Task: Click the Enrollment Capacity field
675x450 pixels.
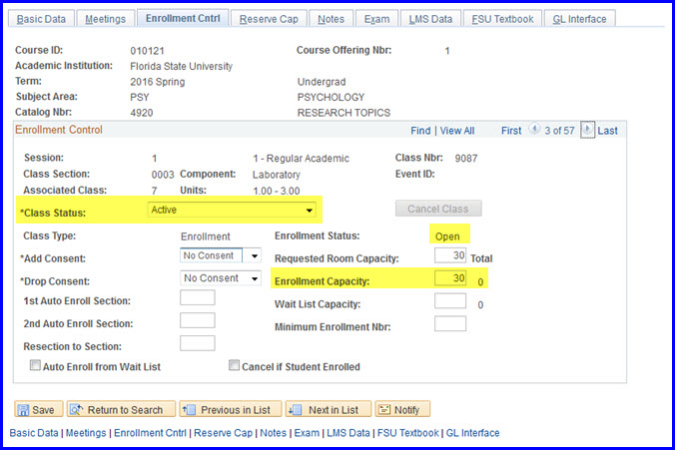Action: click(450, 278)
